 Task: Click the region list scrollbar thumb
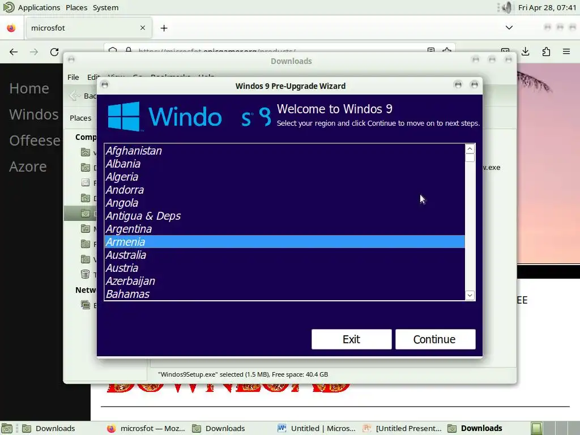pos(470,158)
